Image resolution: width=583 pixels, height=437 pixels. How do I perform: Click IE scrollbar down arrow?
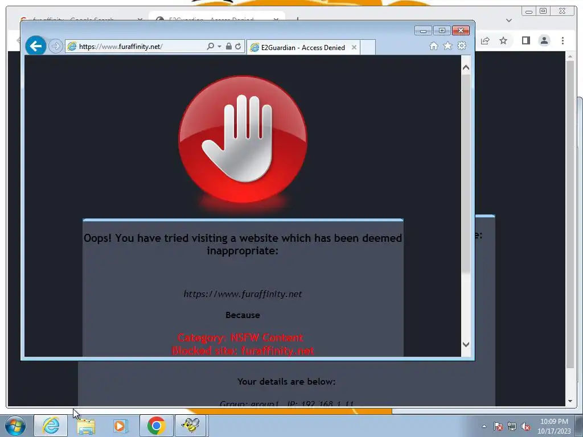(x=466, y=344)
